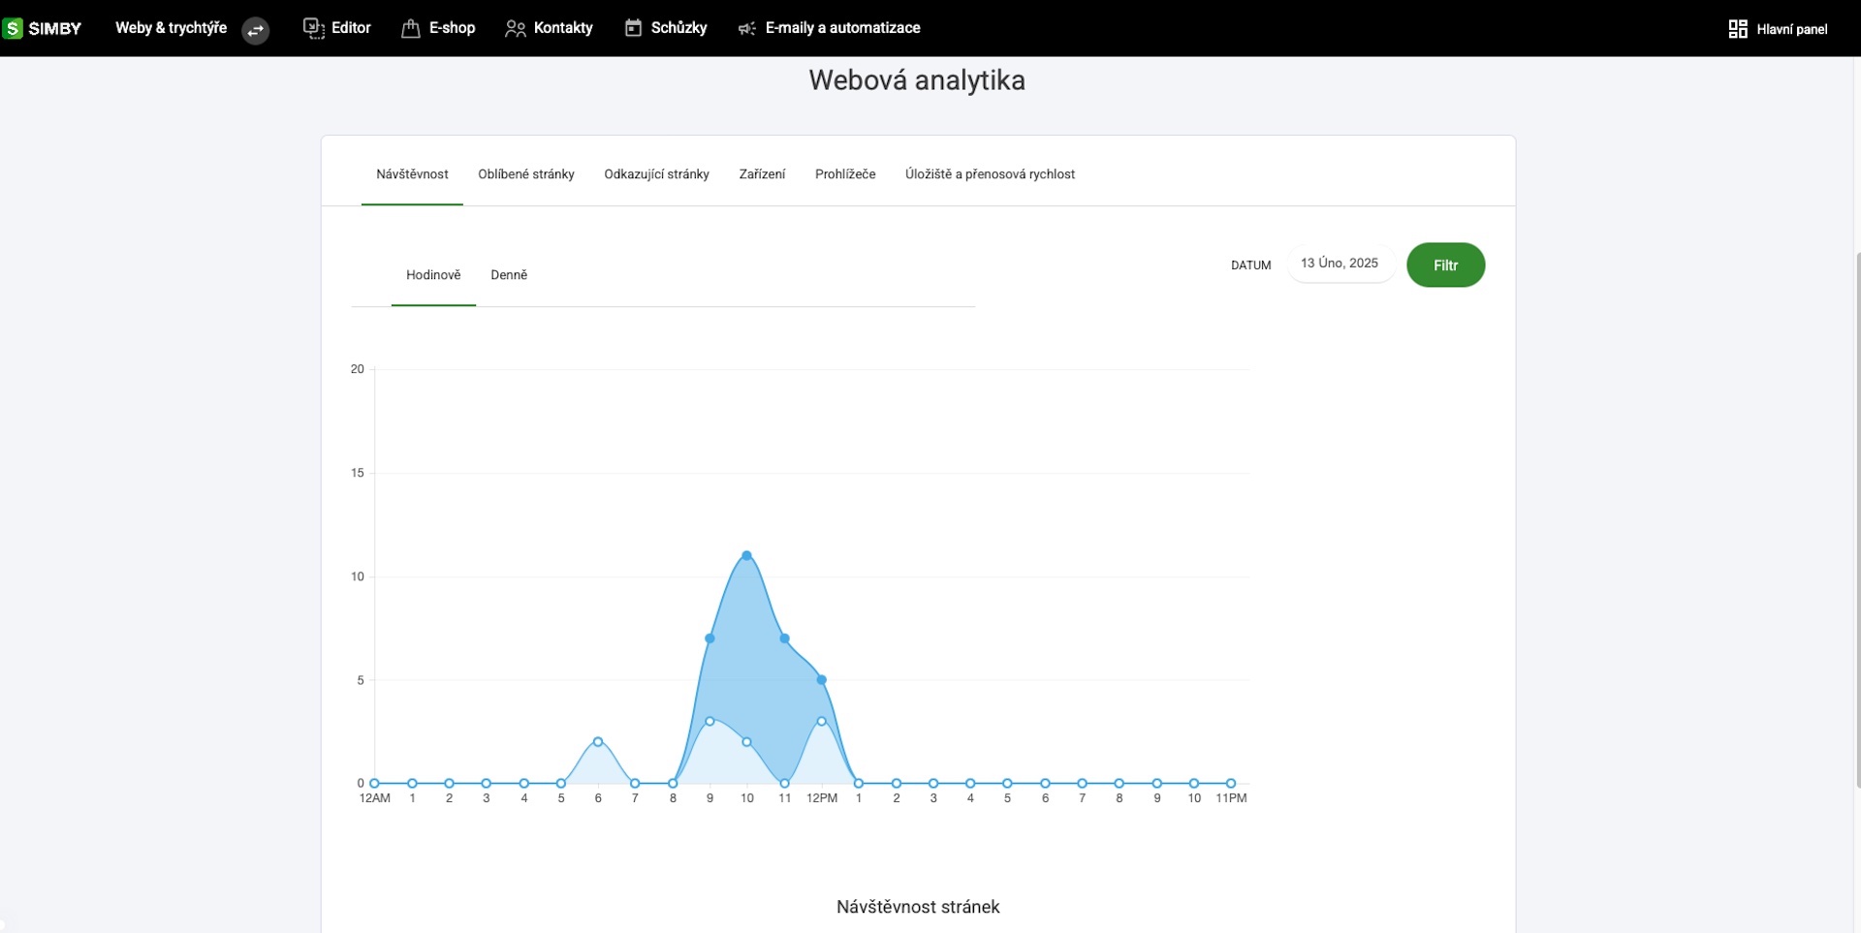Screen dimensions: 1861x933
Task: Click the chart peak data point at 10
Action: (746, 555)
